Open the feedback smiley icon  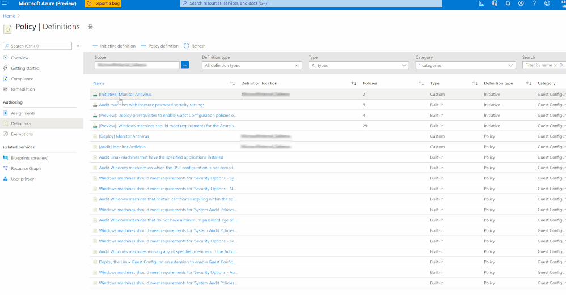click(547, 3)
